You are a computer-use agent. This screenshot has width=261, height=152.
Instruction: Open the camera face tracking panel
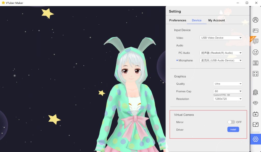point(255,92)
